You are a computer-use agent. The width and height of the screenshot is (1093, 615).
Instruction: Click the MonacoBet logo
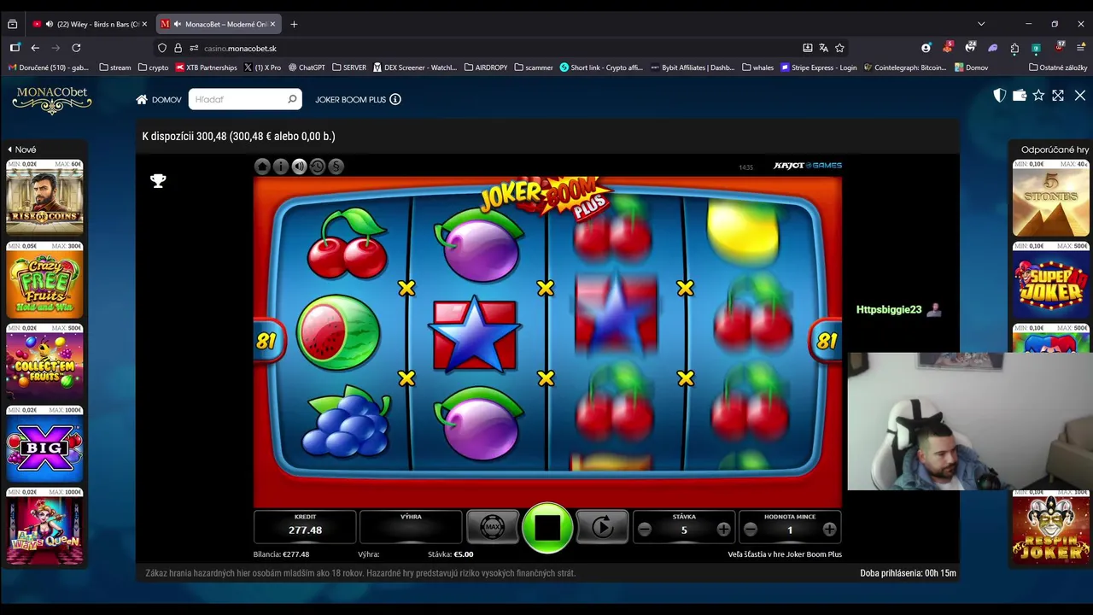point(52,100)
